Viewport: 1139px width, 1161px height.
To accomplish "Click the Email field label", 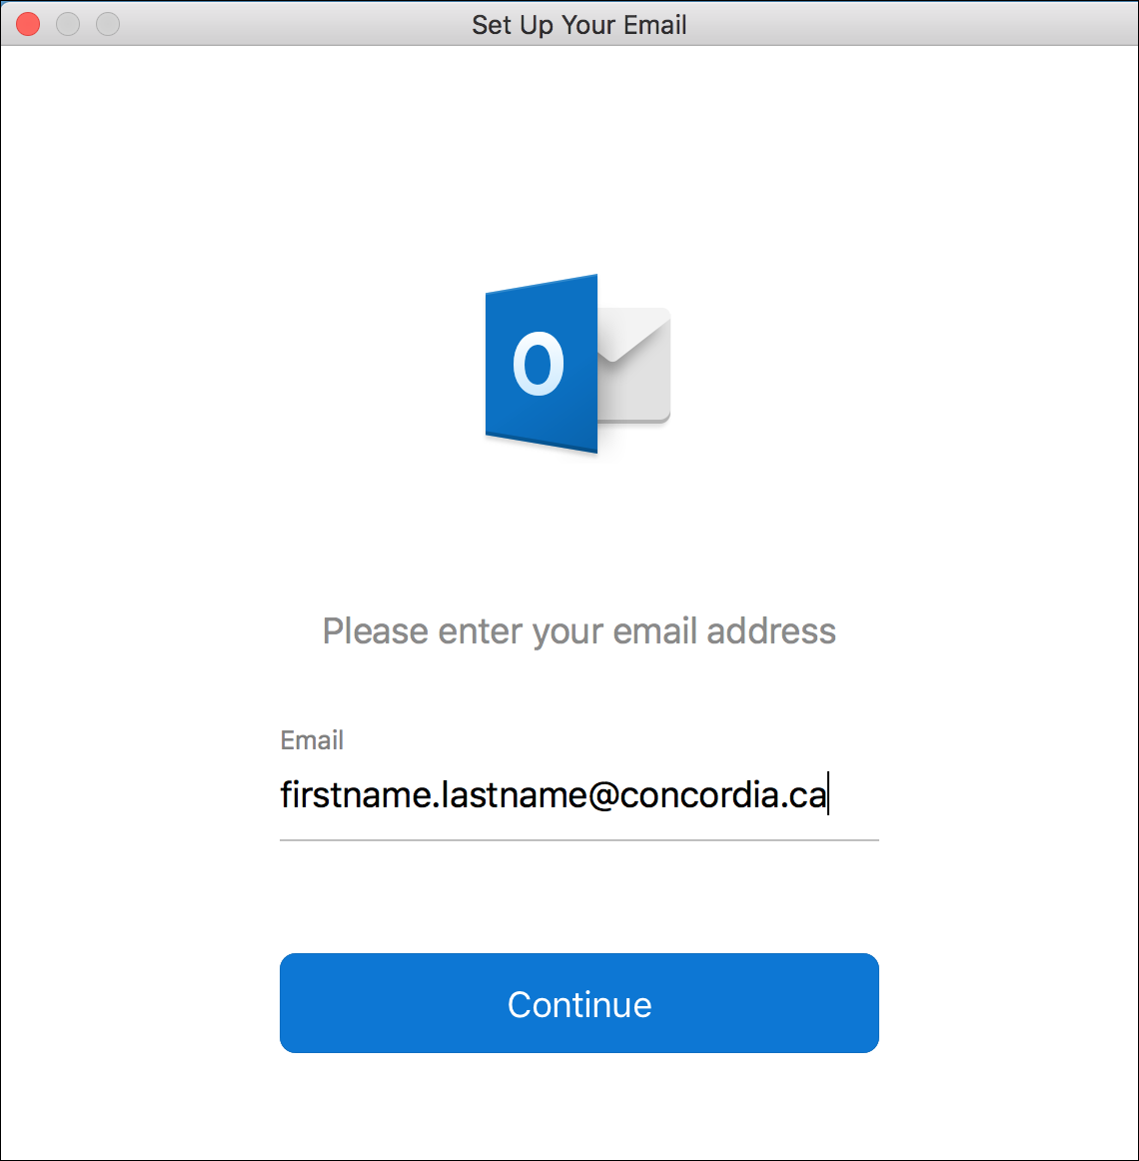I will coord(312,739).
